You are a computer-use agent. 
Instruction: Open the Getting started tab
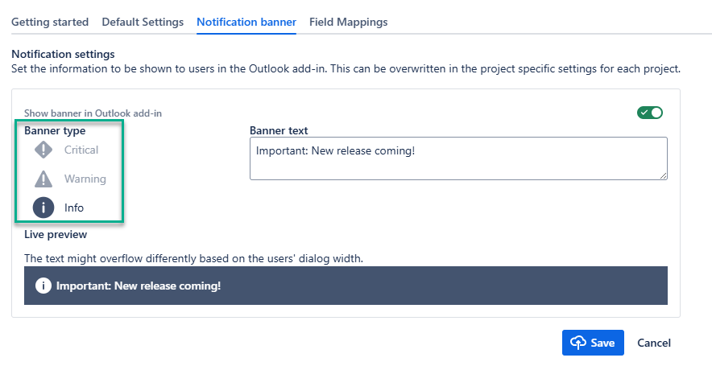click(x=50, y=23)
